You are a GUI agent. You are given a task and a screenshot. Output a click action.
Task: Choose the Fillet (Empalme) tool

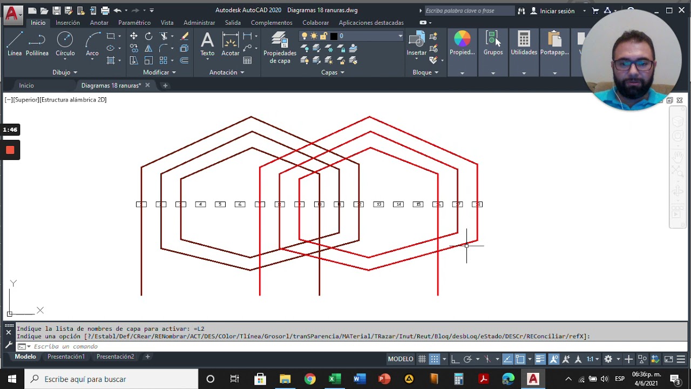tap(164, 49)
